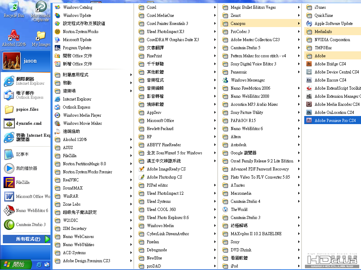Click Windows Update icon
Viewport: 361px width, 270px height.
(x=57, y=15)
